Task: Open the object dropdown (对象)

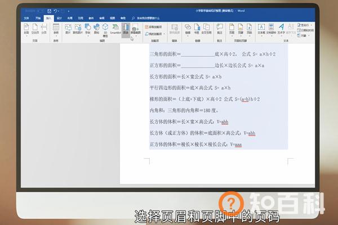Action: click(x=304, y=35)
